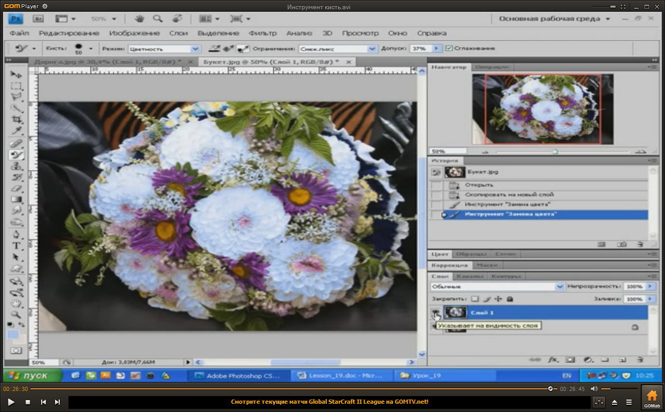This screenshot has height=412, width=665.
Task: Uncheck the Сглаживание checkbox
Action: 449,48
